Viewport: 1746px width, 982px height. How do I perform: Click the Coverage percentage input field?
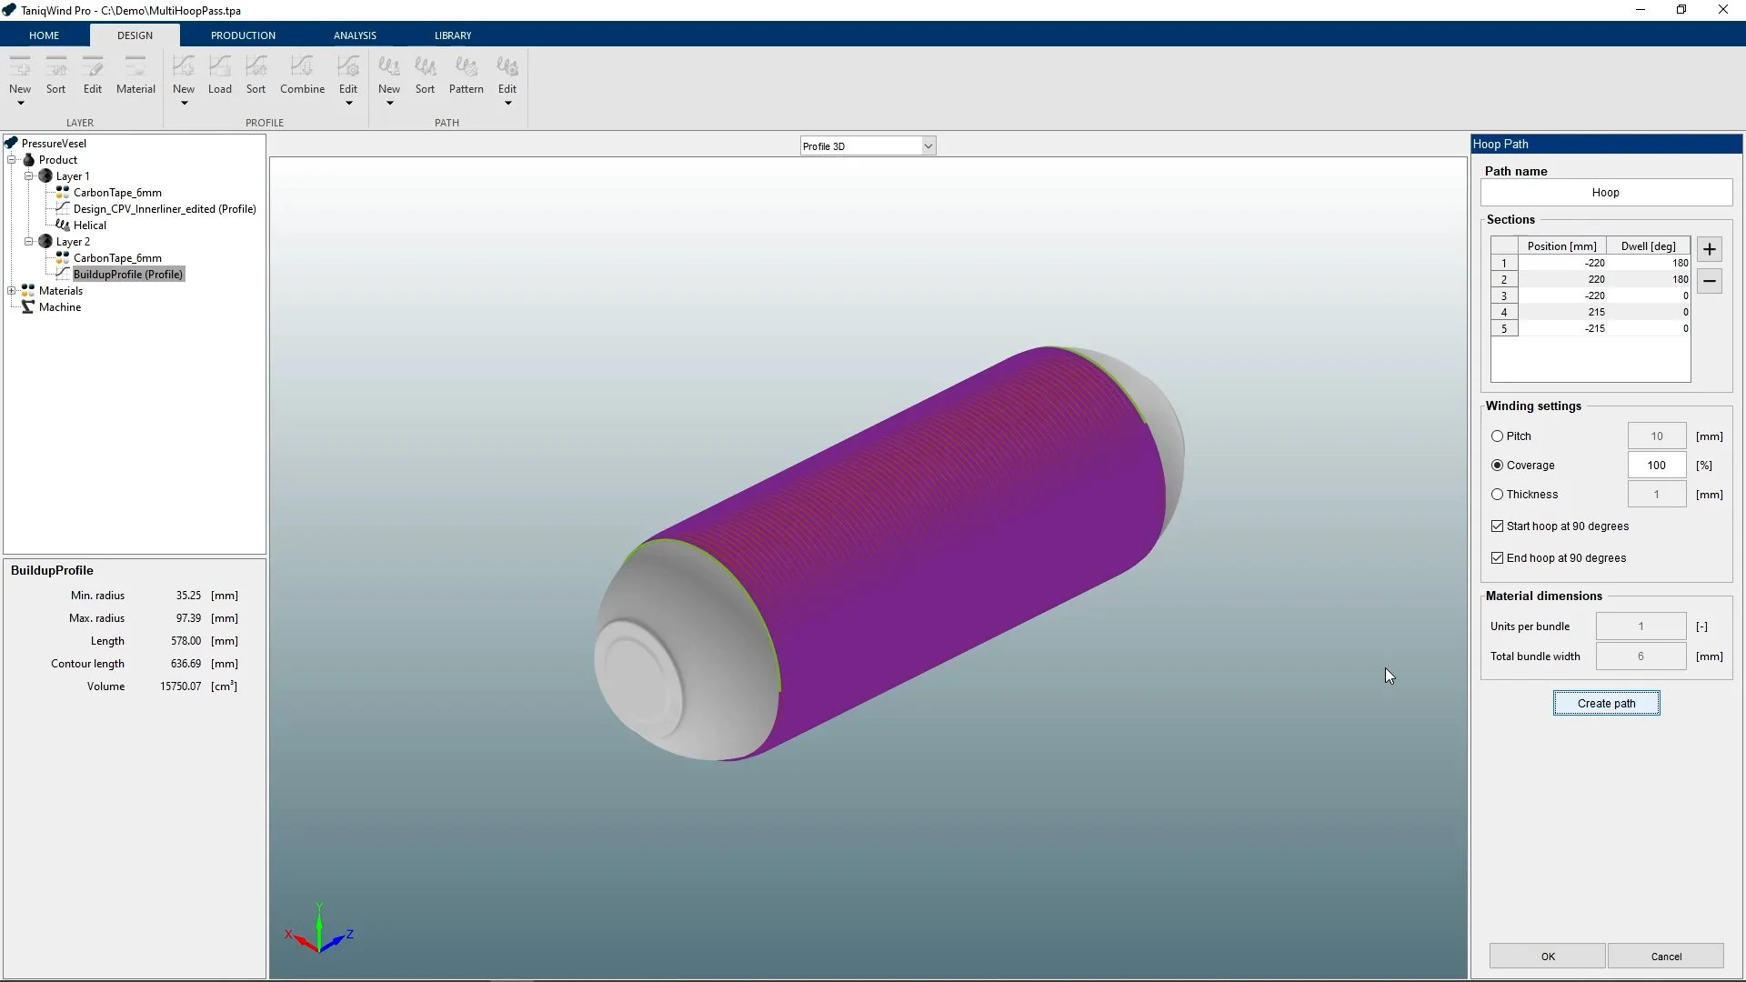point(1656,466)
